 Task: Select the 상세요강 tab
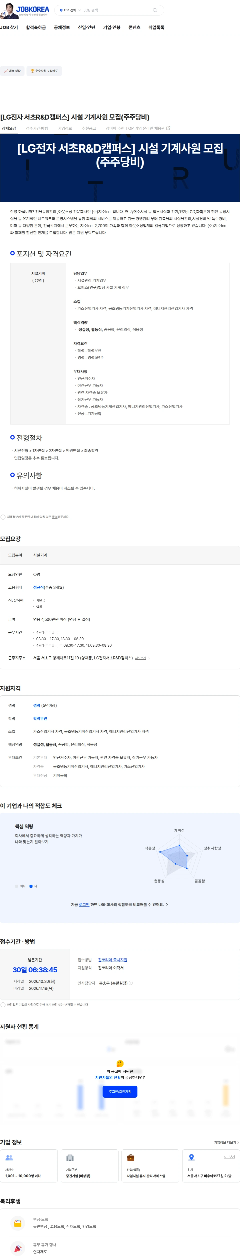pyautogui.click(x=9, y=129)
